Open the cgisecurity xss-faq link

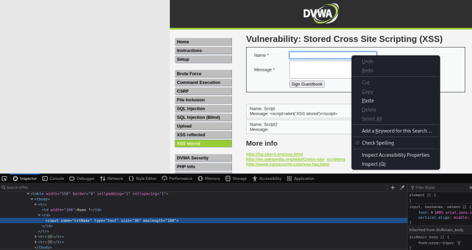pyautogui.click(x=288, y=165)
